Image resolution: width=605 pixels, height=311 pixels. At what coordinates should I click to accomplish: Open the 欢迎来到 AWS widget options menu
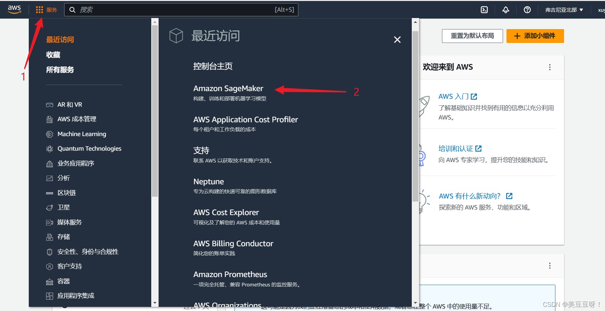(550, 67)
